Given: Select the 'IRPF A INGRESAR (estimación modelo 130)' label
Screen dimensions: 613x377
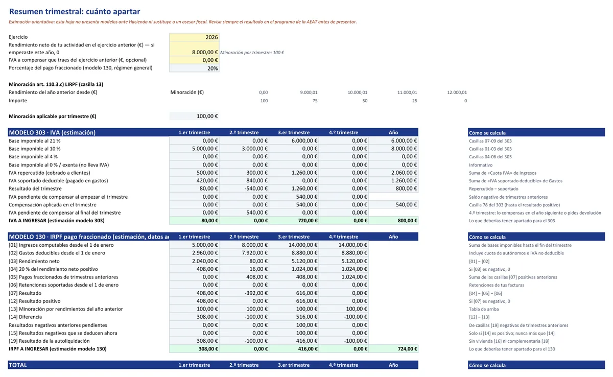Looking at the screenshot, I should [x=58, y=349].
